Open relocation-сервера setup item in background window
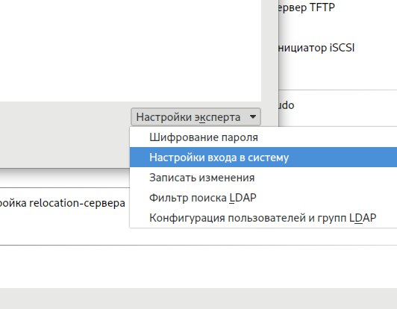This screenshot has height=309, width=397. coord(62,203)
